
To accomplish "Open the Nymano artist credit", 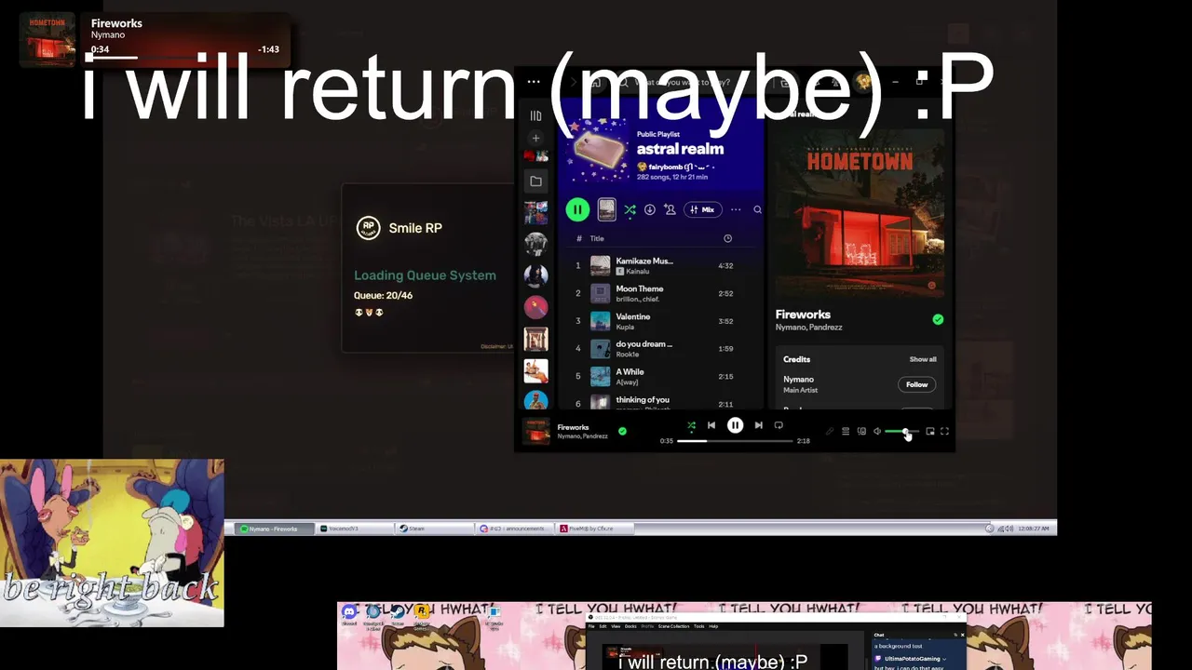I will (798, 380).
